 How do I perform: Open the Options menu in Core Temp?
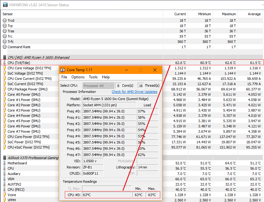pyautogui.click(x=78, y=77)
